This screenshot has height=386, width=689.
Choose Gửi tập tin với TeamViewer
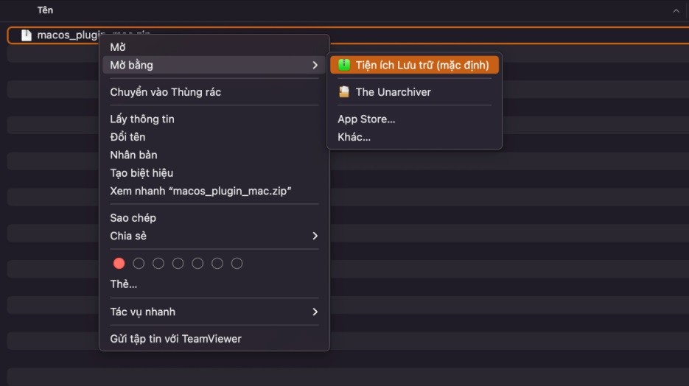pos(214,339)
